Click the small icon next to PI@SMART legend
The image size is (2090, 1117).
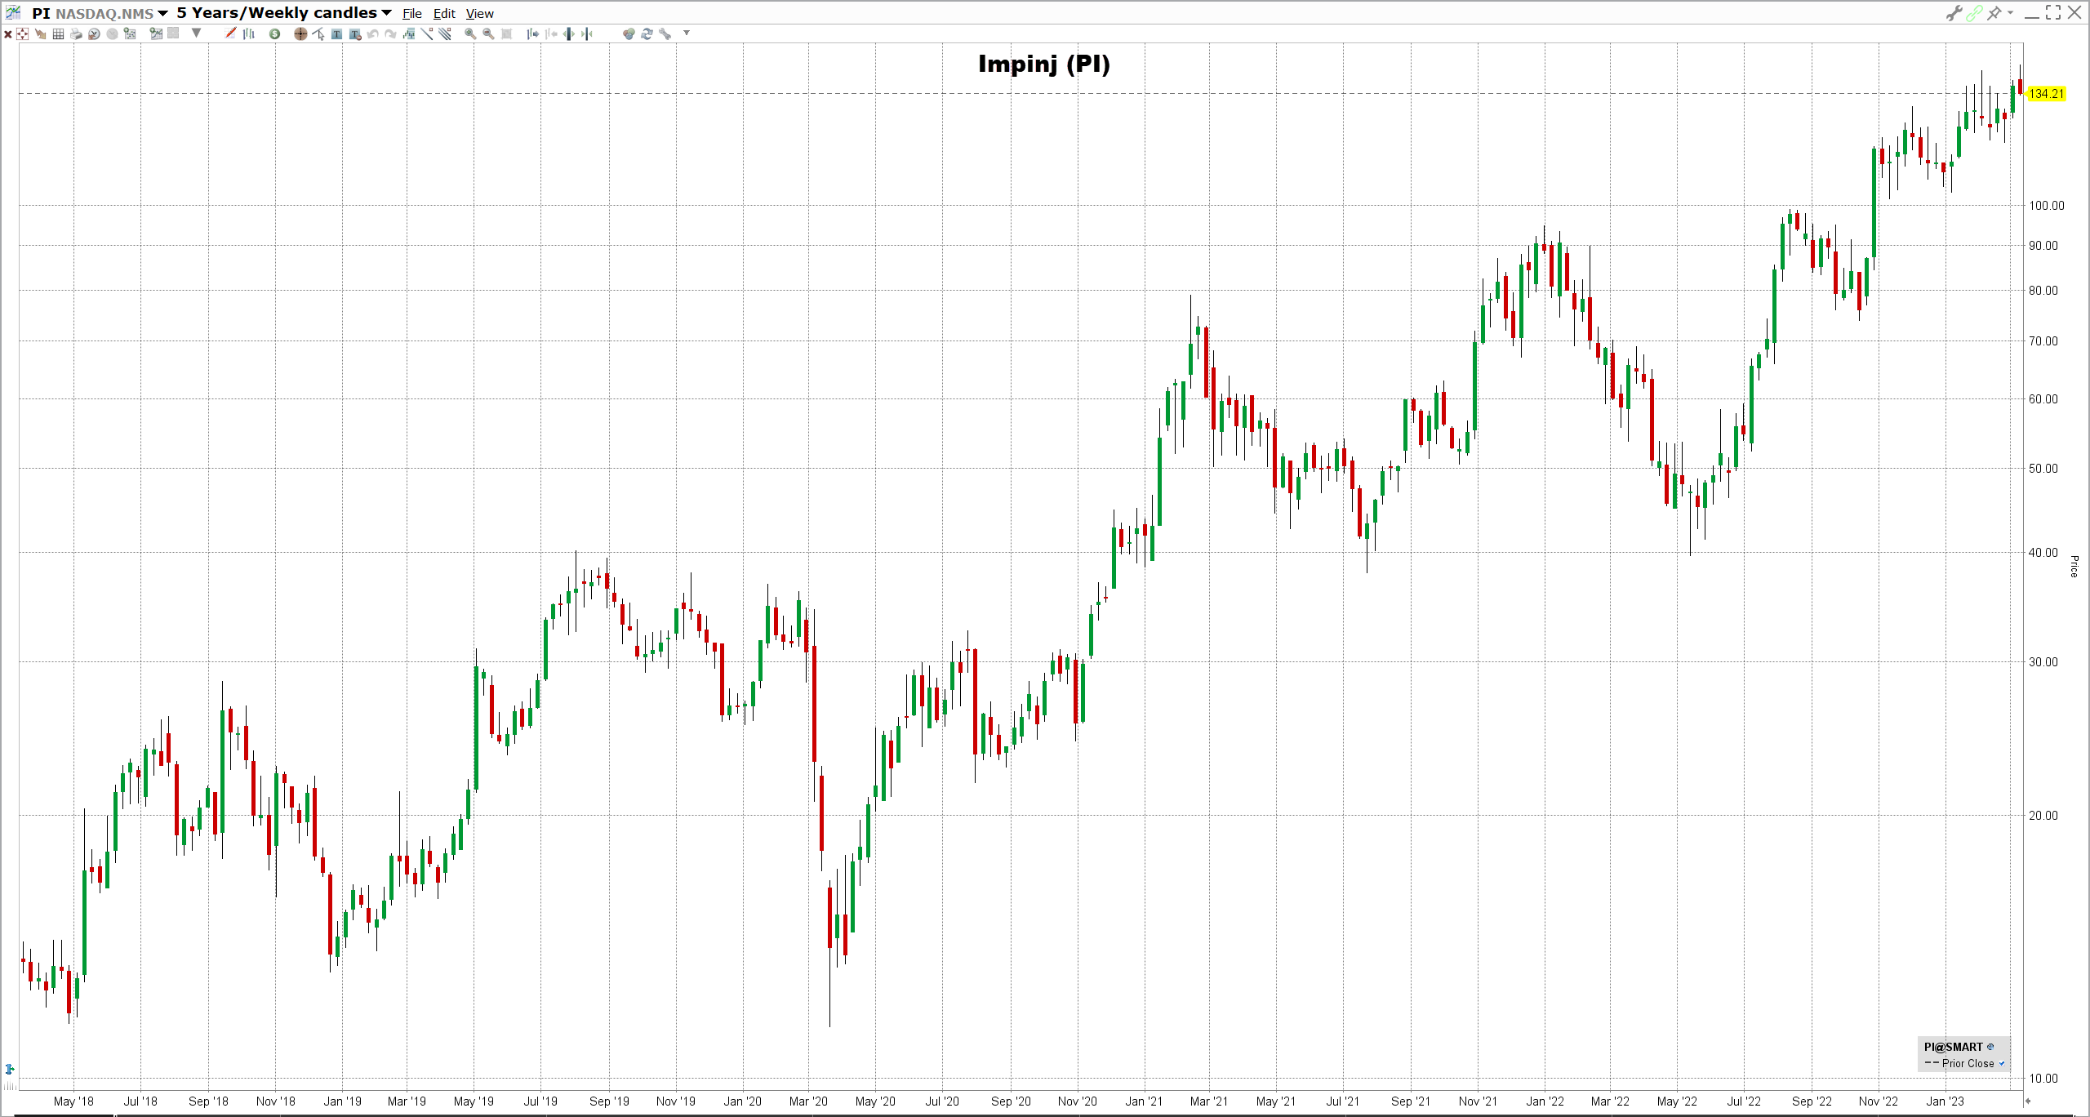(x=1990, y=1047)
